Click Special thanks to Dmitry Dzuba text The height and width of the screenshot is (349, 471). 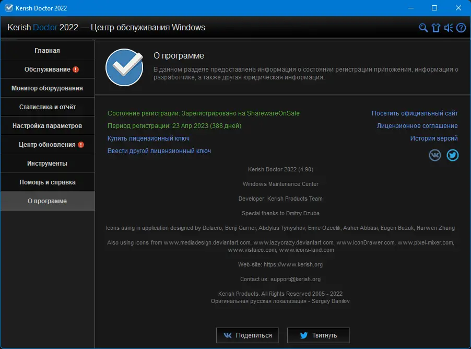pos(280,213)
